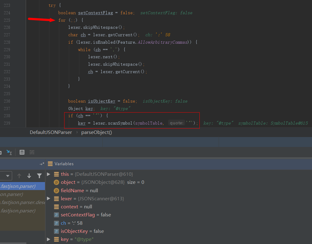Select the setContextFlag = false variable
This screenshot has height=244, width=312.
(x=86, y=215)
